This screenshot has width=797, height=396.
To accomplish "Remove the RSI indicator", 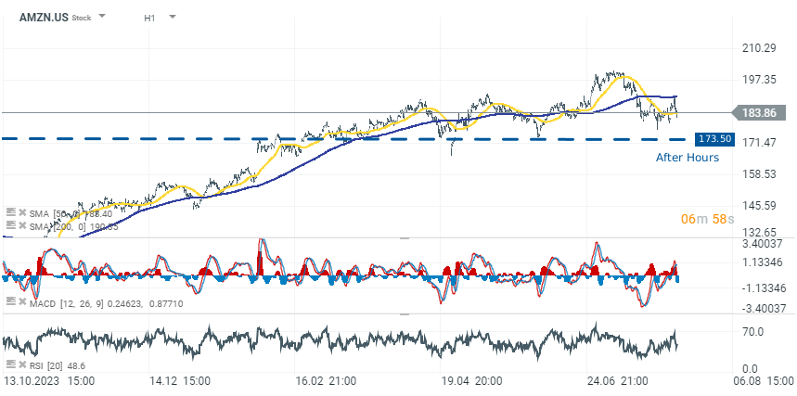I will (22, 364).
